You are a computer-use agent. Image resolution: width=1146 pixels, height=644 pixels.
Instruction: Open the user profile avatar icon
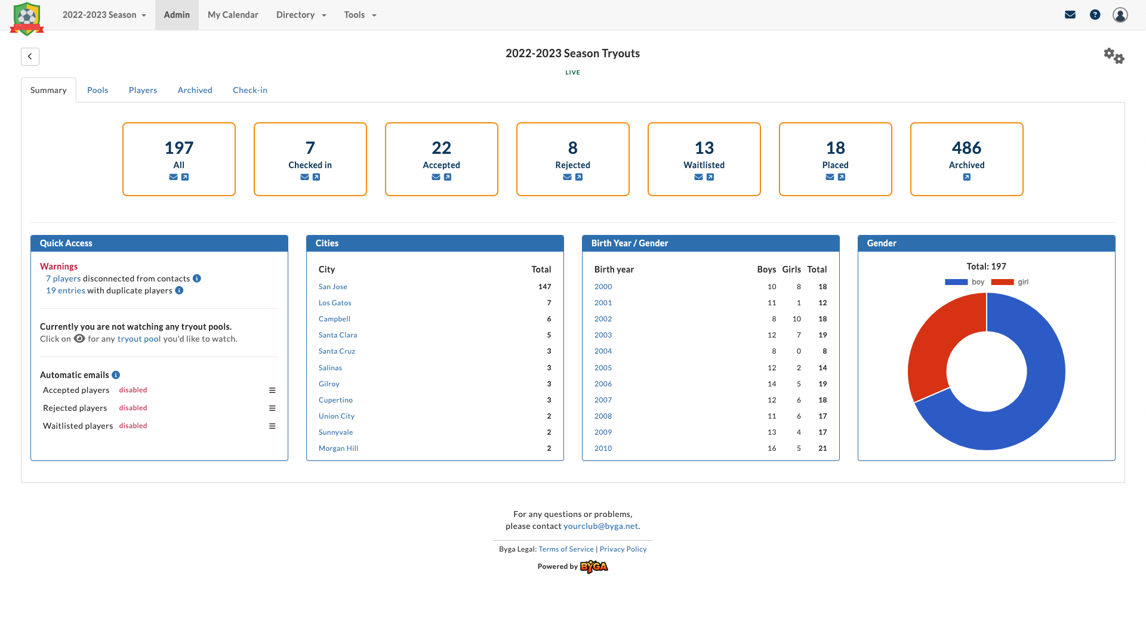(x=1120, y=16)
